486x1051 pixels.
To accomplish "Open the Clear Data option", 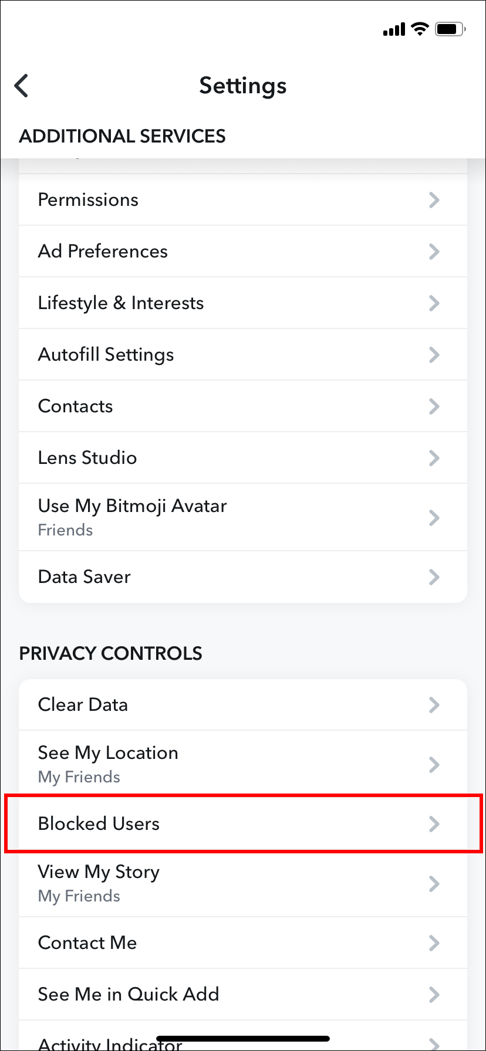I will pyautogui.click(x=242, y=705).
